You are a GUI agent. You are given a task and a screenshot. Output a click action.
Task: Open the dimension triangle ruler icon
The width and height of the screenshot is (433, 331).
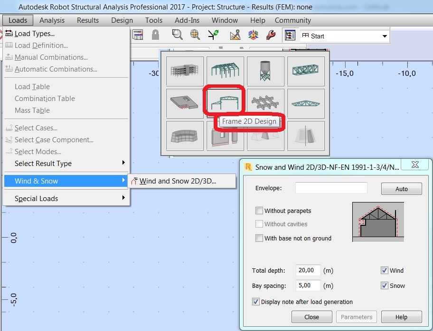click(x=235, y=35)
